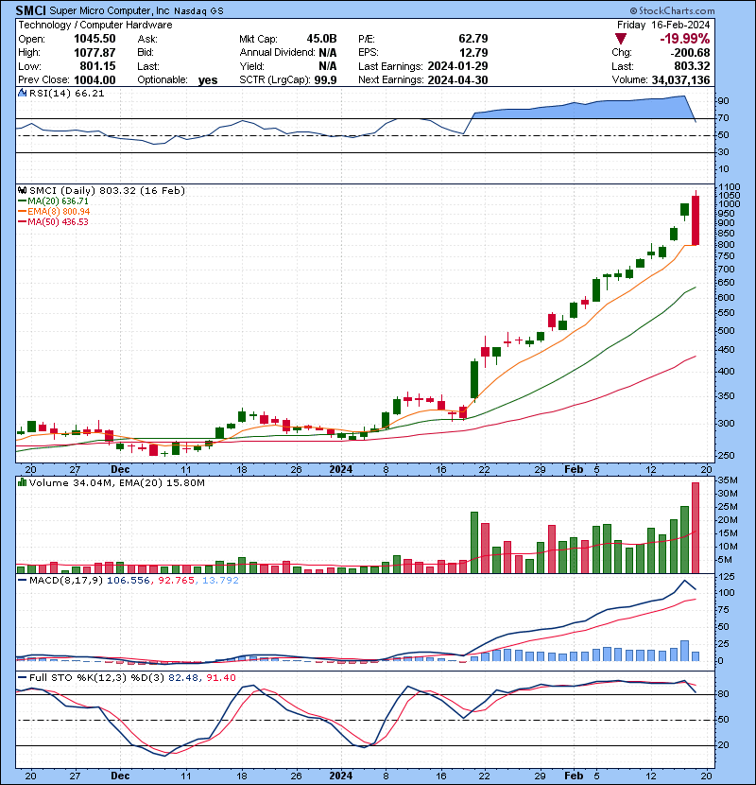Click the Prev Close value 1004.00

coord(94,80)
